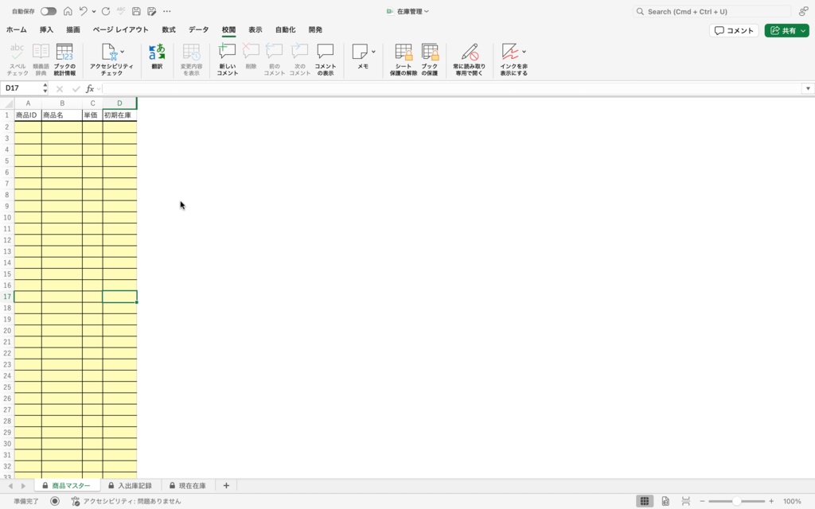Go to 次のコメント next comment
815x509 pixels.
click(300, 59)
